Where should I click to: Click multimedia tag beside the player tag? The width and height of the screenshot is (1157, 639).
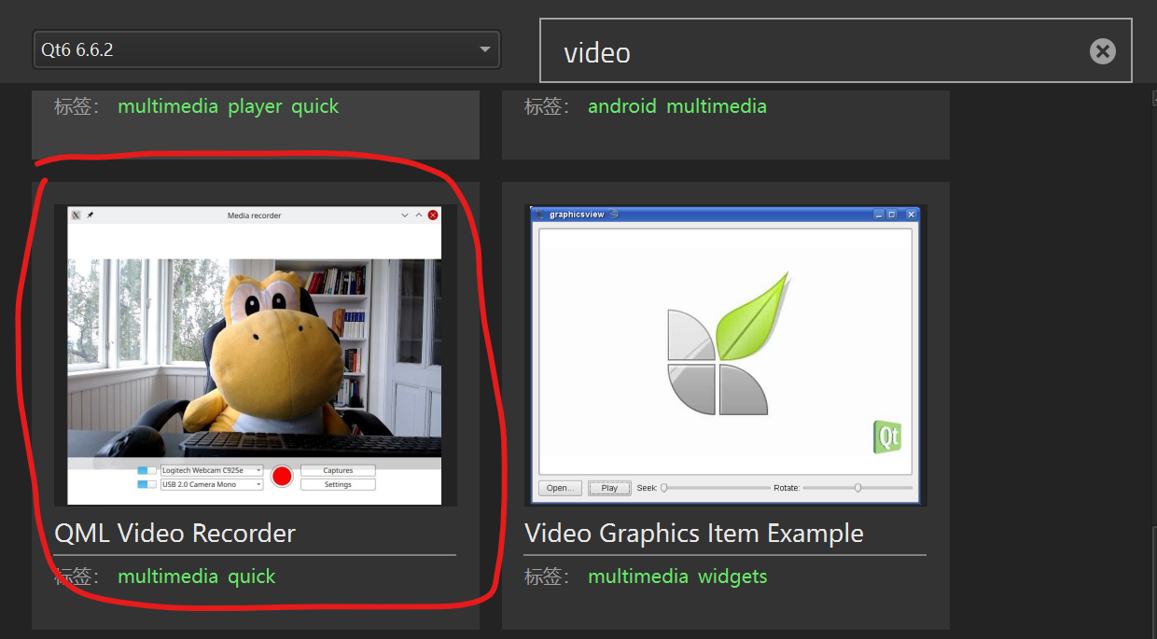pyautogui.click(x=168, y=106)
